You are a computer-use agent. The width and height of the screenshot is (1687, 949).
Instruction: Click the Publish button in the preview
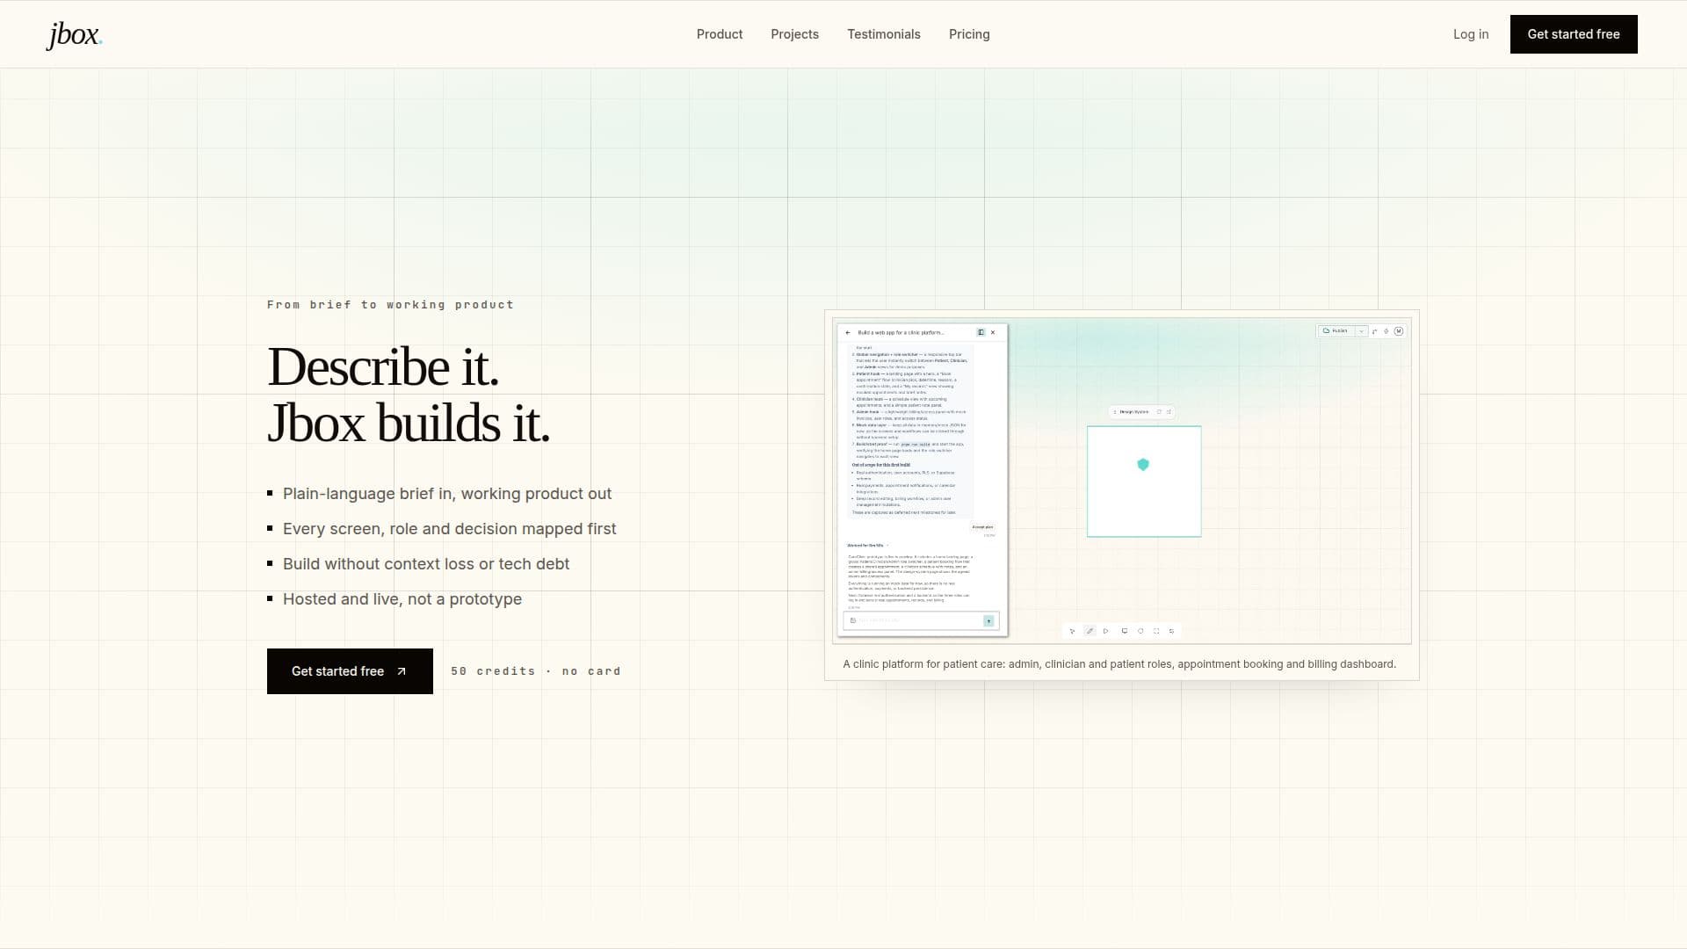(x=1336, y=331)
